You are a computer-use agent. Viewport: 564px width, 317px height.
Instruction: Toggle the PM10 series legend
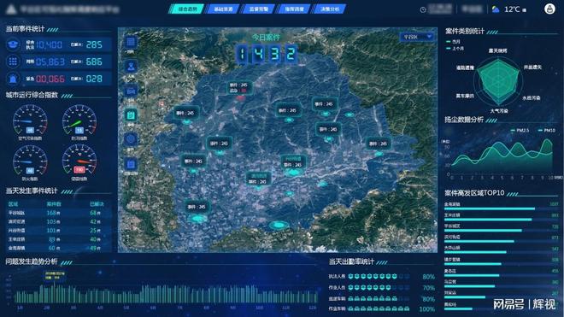(x=547, y=130)
